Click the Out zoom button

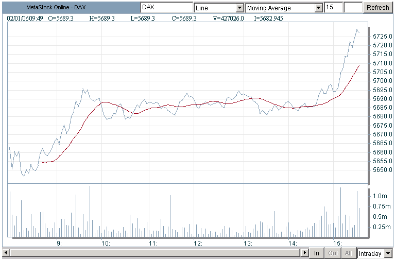333,253
